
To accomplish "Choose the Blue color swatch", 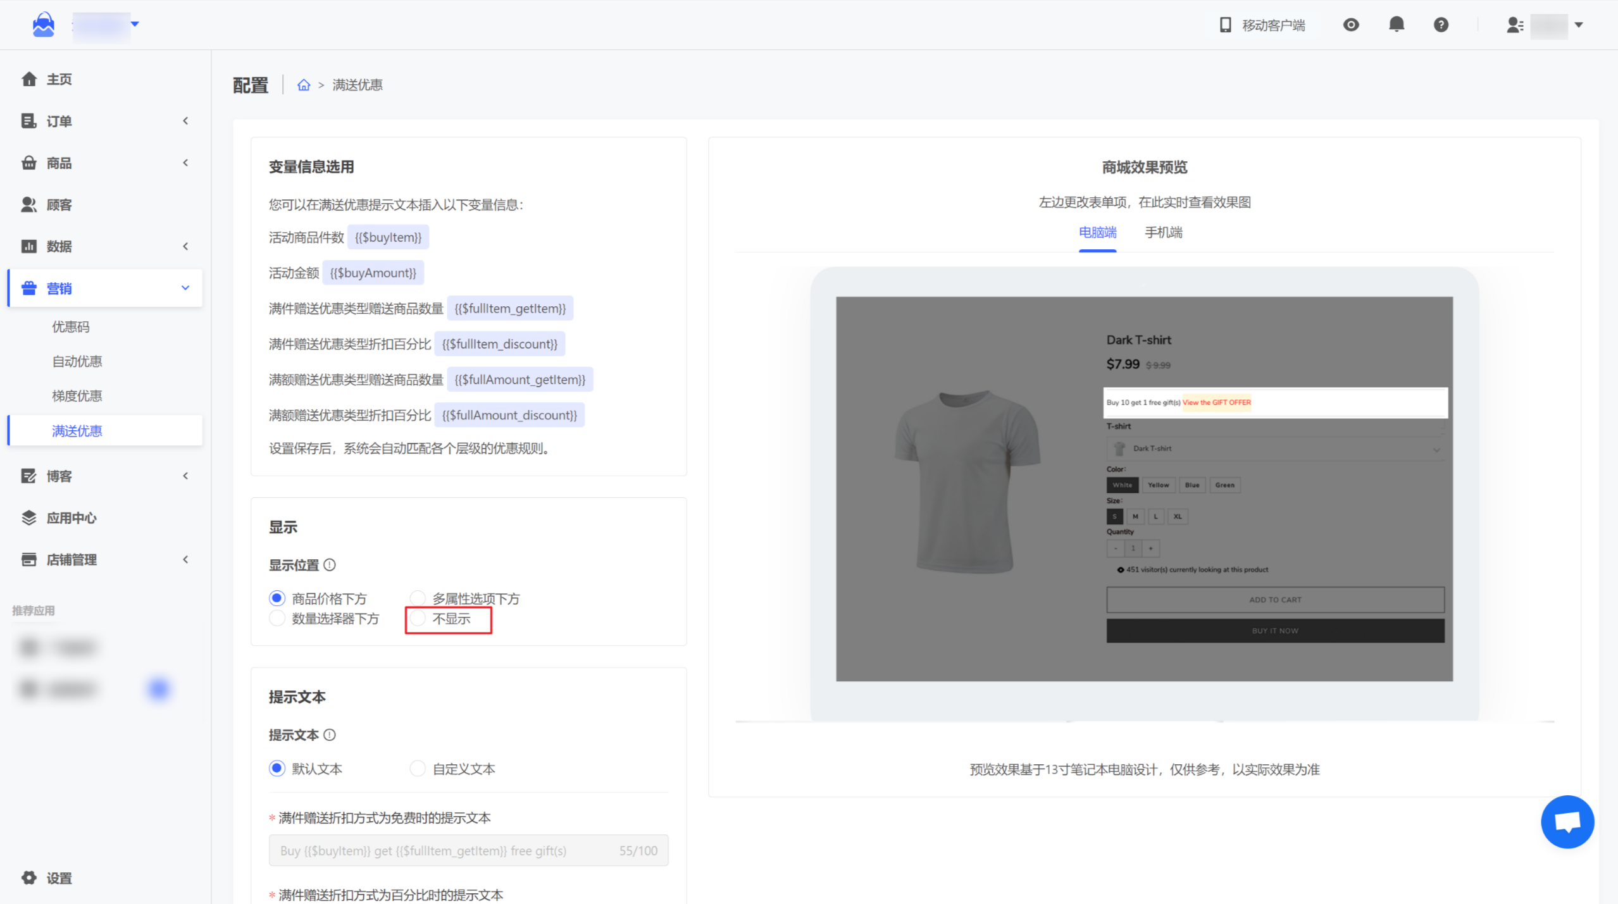I will tap(1192, 485).
